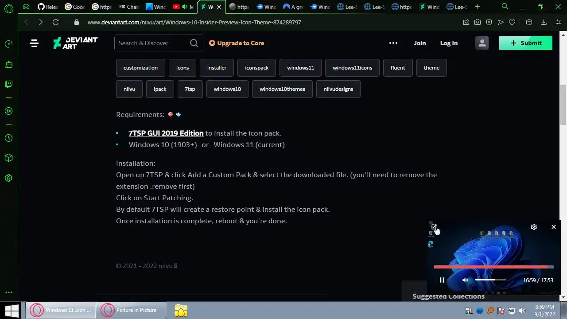Screen dimensions: 567x319
Task: Switch to the HTG Chan tab
Action: [x=128, y=7]
